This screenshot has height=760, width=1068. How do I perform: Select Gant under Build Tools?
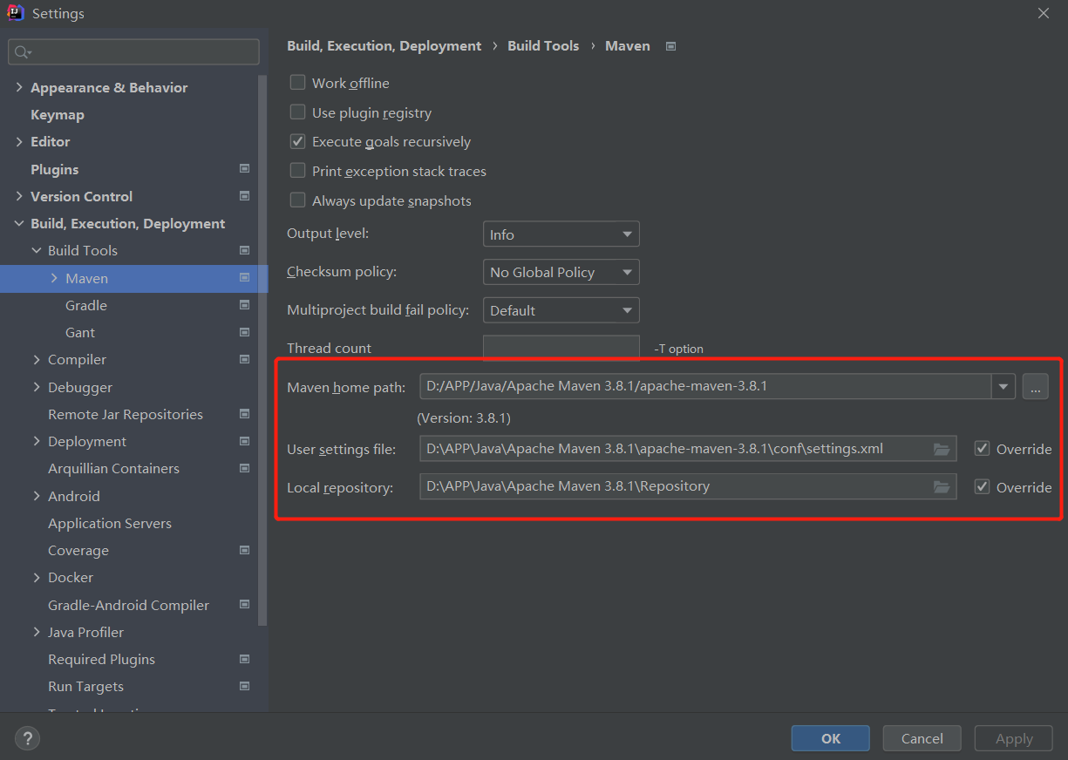tap(80, 332)
